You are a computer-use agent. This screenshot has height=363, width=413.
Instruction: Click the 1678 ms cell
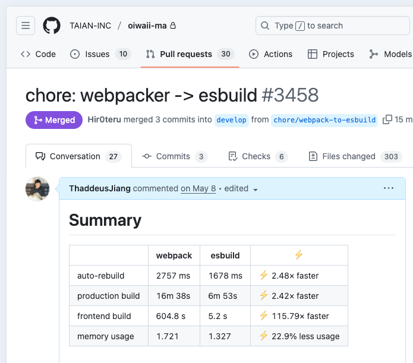pos(225,276)
